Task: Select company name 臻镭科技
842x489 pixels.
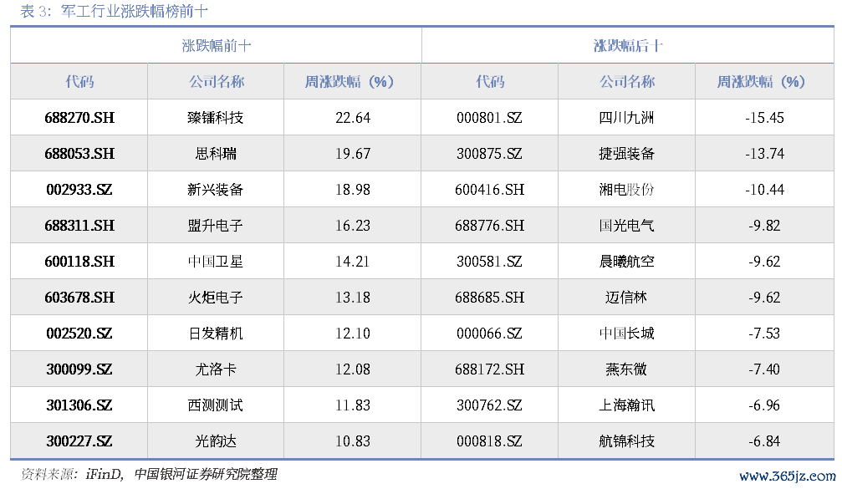Action: pos(216,118)
